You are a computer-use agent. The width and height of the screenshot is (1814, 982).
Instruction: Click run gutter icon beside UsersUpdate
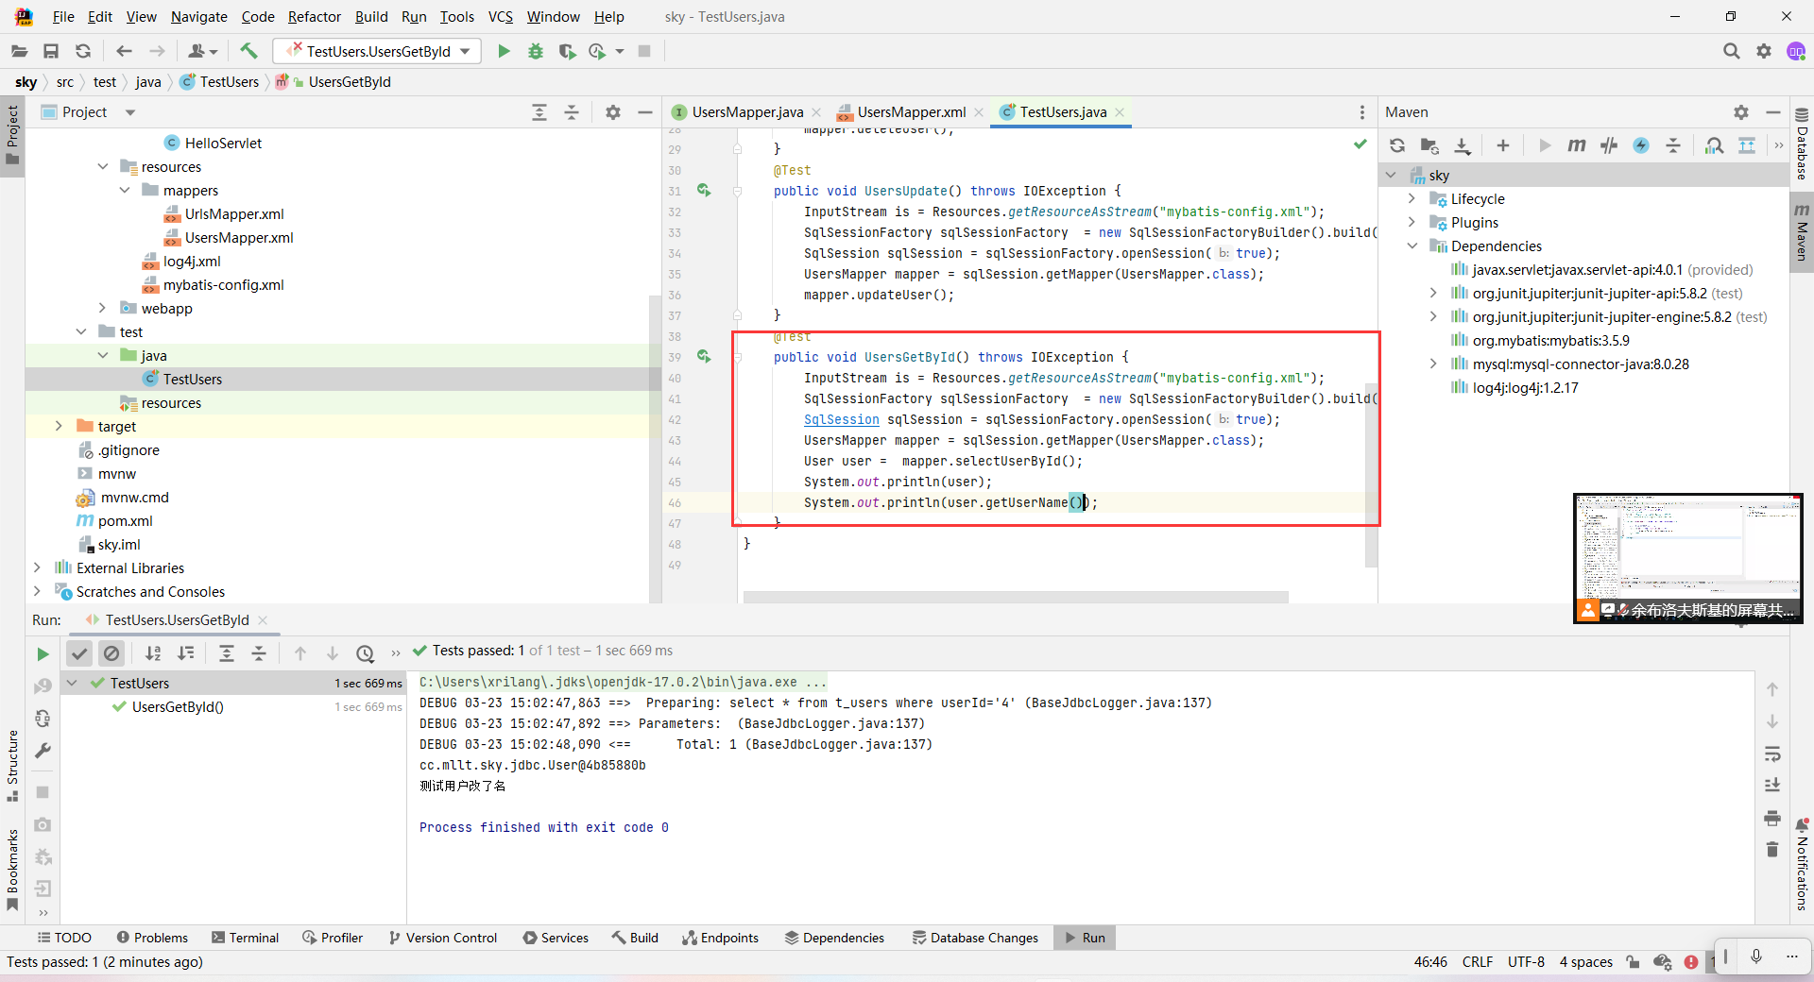tap(704, 191)
